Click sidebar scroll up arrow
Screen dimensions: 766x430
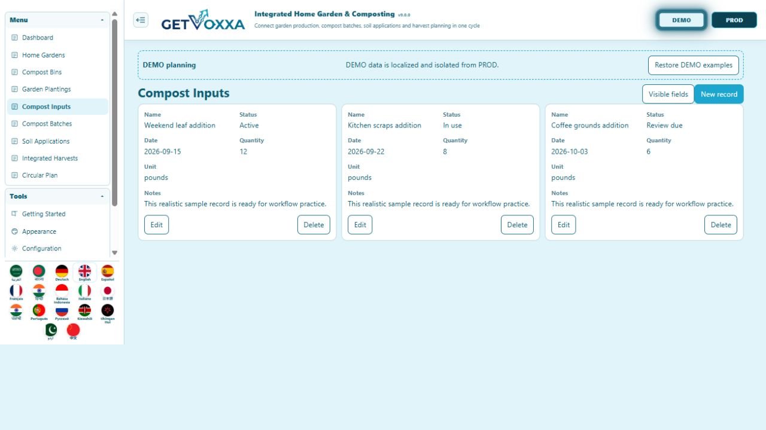114,14
